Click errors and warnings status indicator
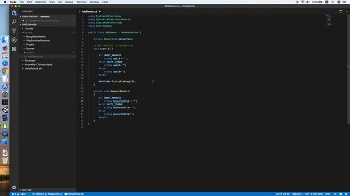 19,194
